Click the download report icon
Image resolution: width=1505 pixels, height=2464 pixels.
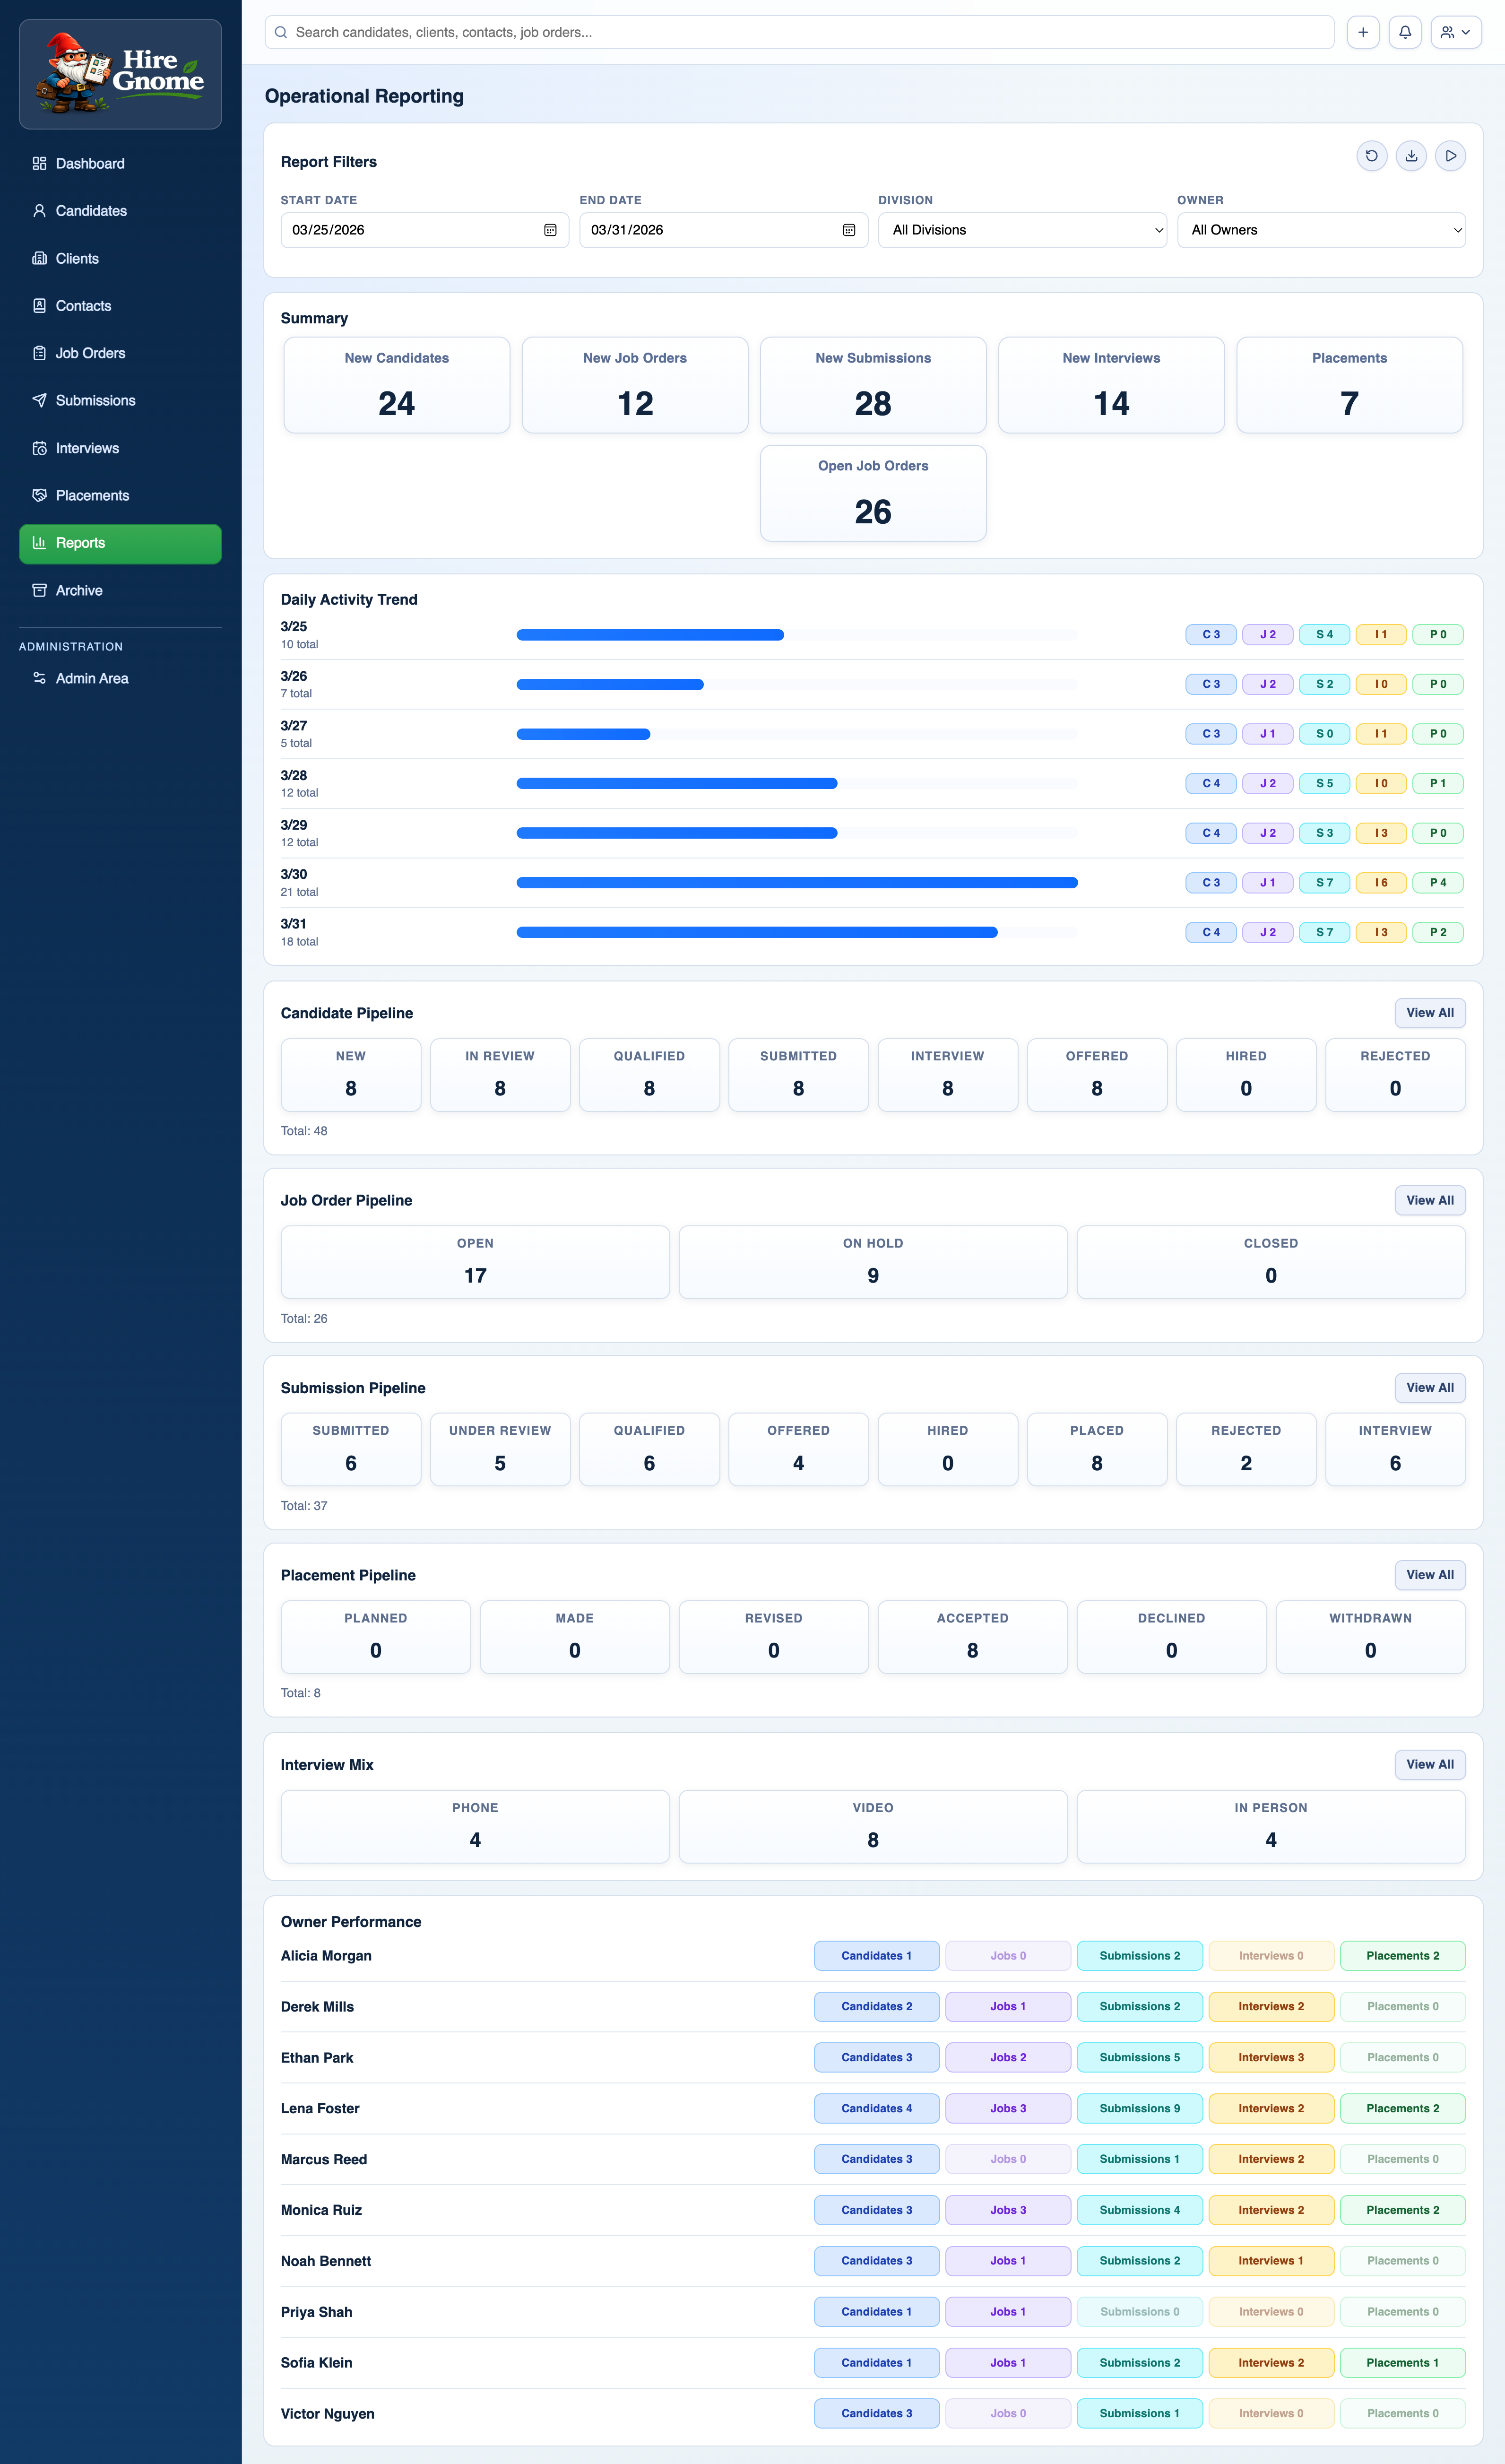tap(1411, 156)
